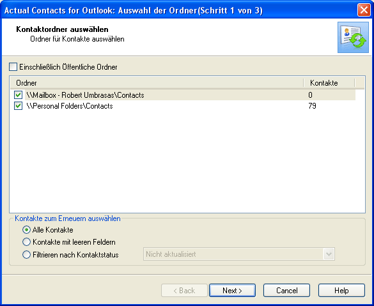Click the contact card sync icon
The width and height of the screenshot is (374, 306).
pyautogui.click(x=353, y=38)
